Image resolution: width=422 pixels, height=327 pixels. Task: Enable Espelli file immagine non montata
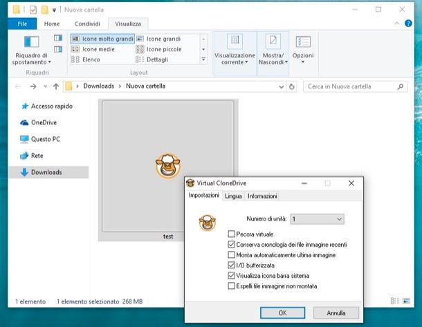[x=231, y=286]
